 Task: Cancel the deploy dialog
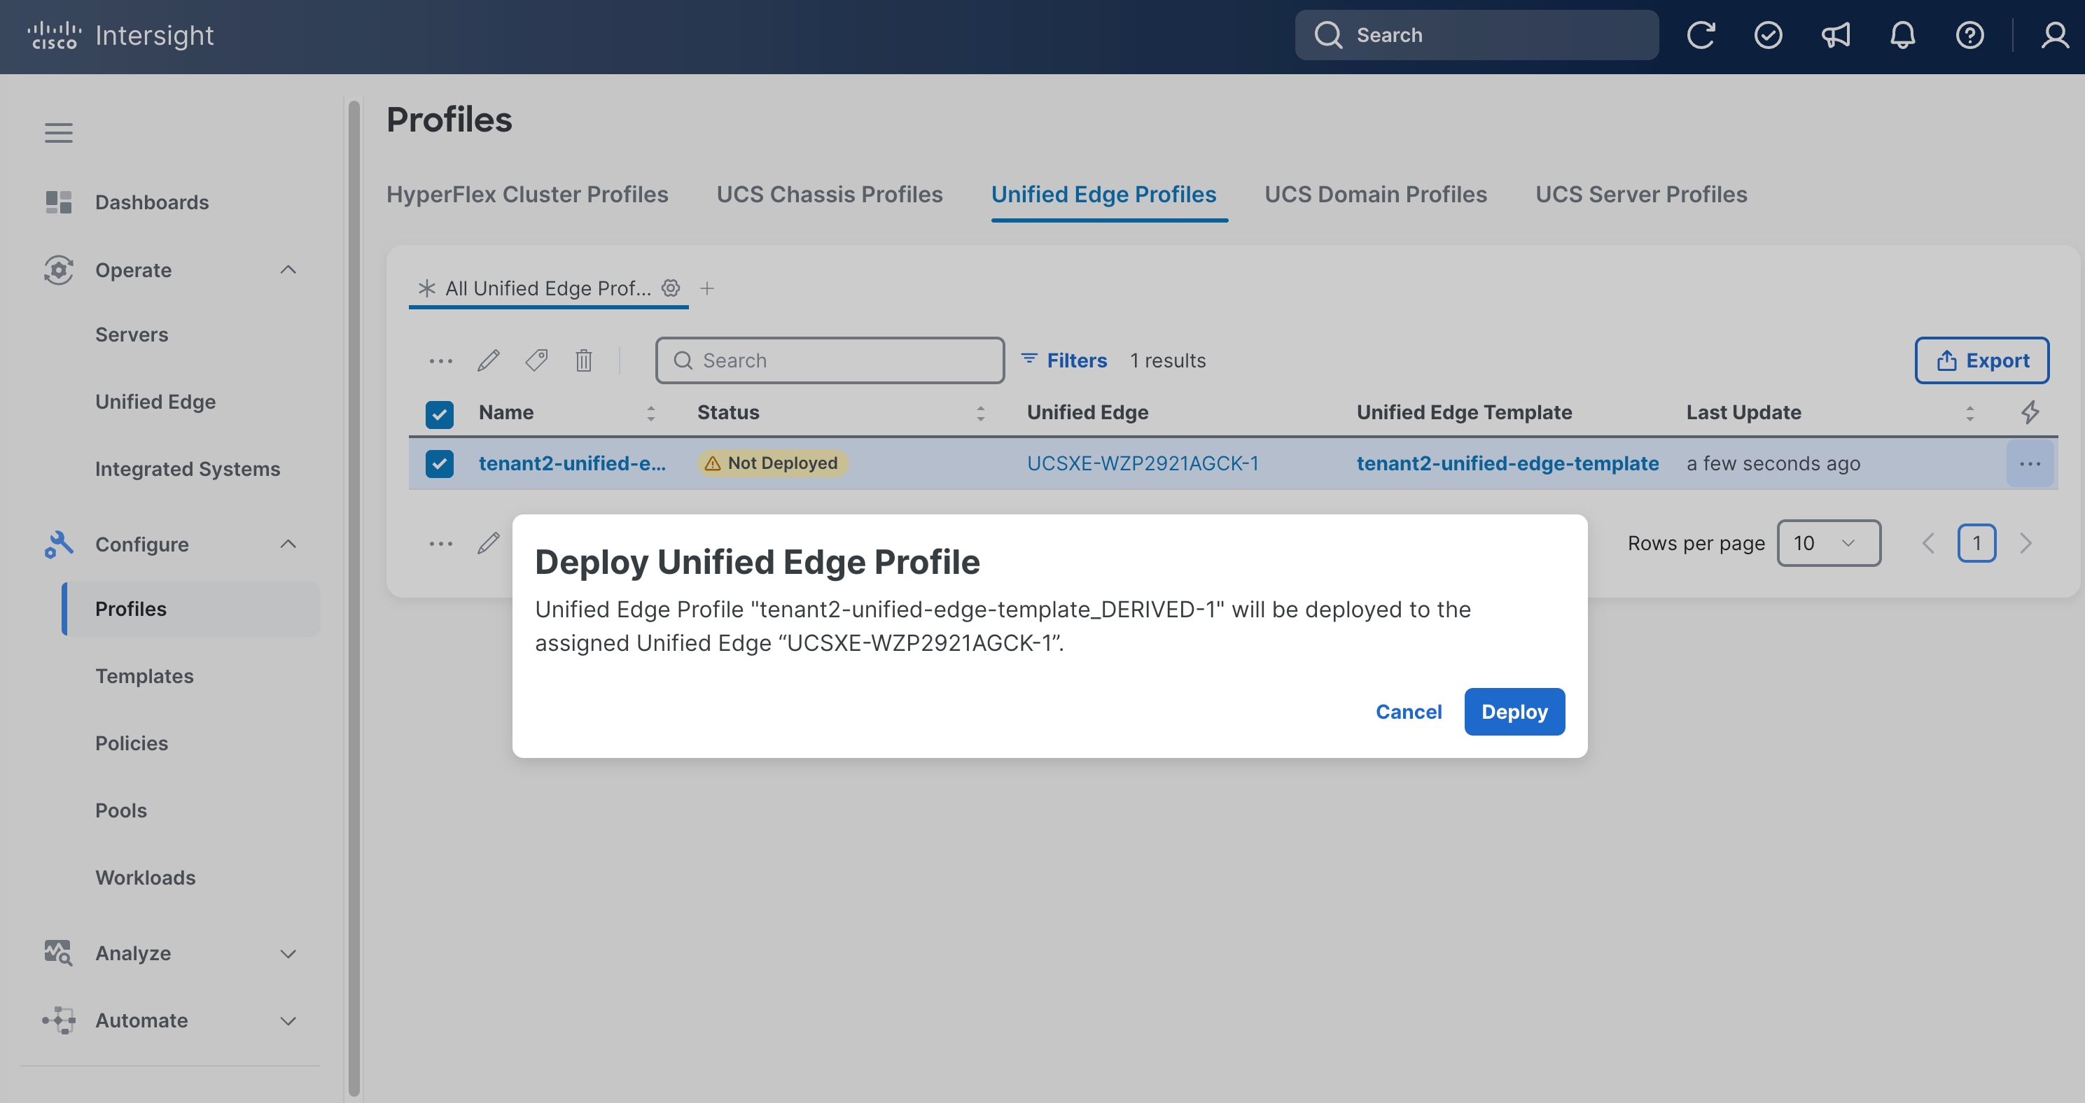[1409, 712]
